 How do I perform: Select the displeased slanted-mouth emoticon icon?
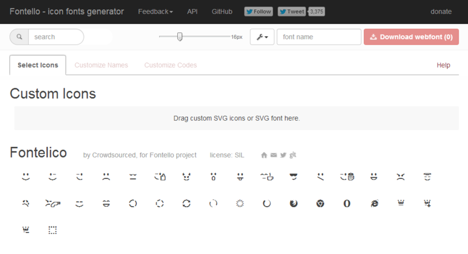320,177
